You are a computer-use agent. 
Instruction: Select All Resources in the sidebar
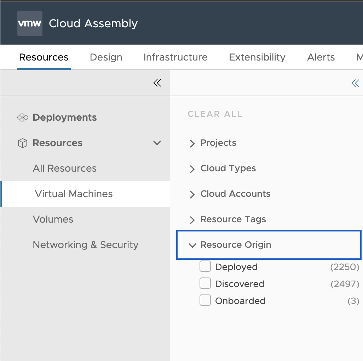tap(65, 168)
